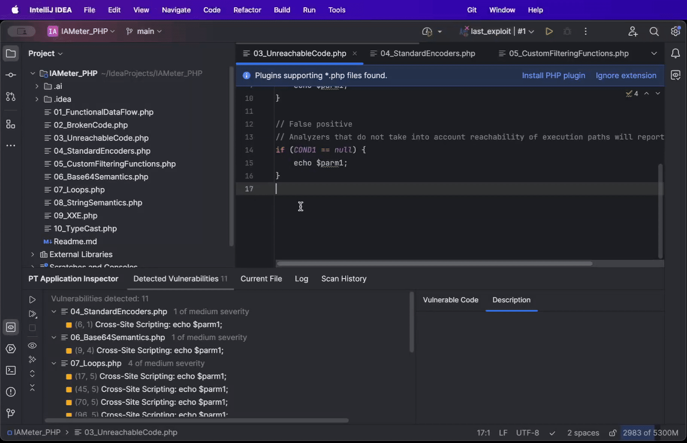Expand the .idea folder

37,99
